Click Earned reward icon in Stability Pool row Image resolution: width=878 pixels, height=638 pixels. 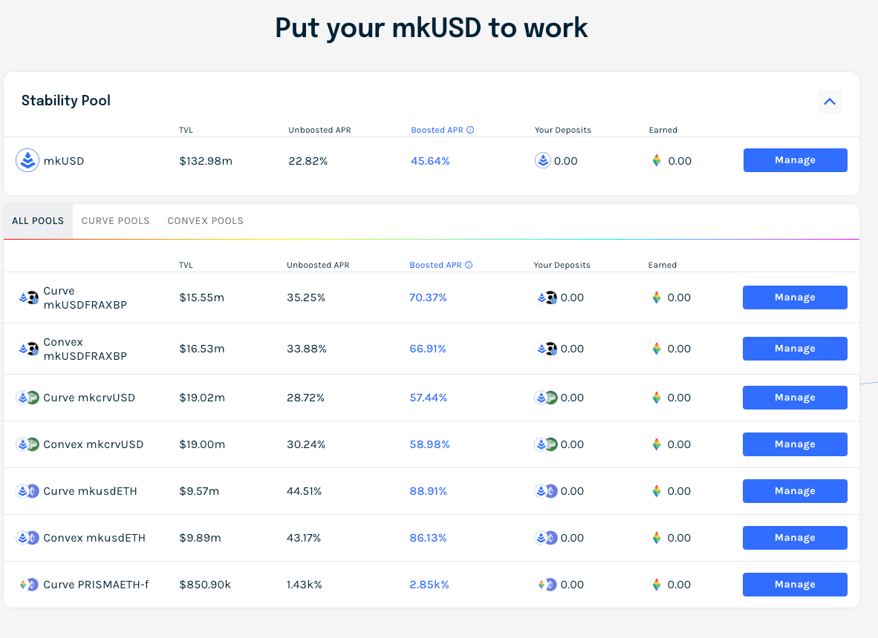657,161
